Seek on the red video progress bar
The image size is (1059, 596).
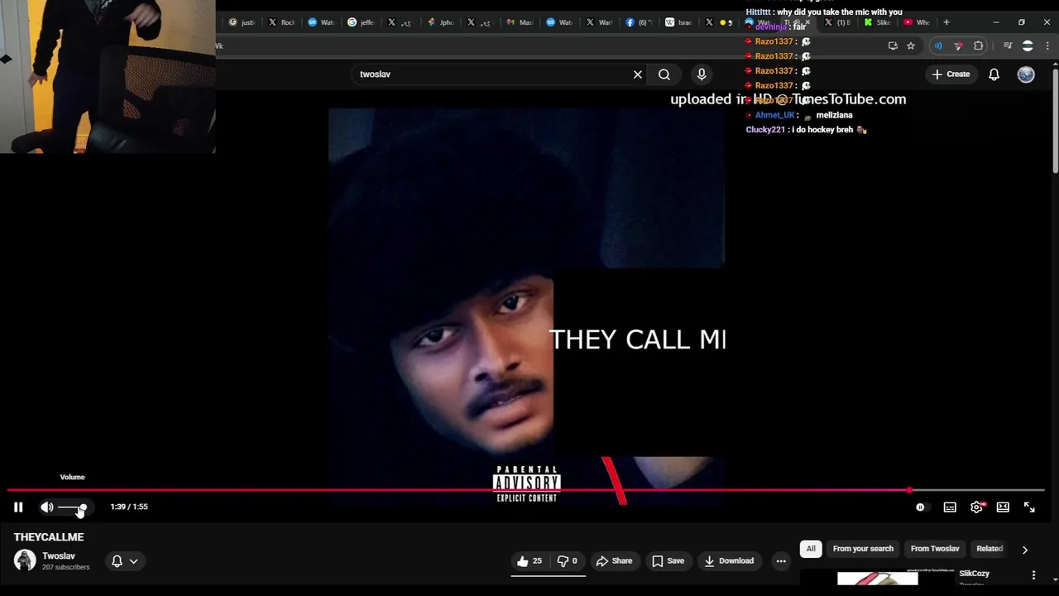pos(526,490)
